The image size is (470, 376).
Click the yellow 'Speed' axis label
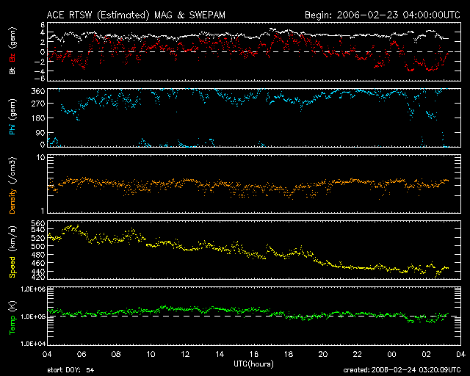coord(12,267)
